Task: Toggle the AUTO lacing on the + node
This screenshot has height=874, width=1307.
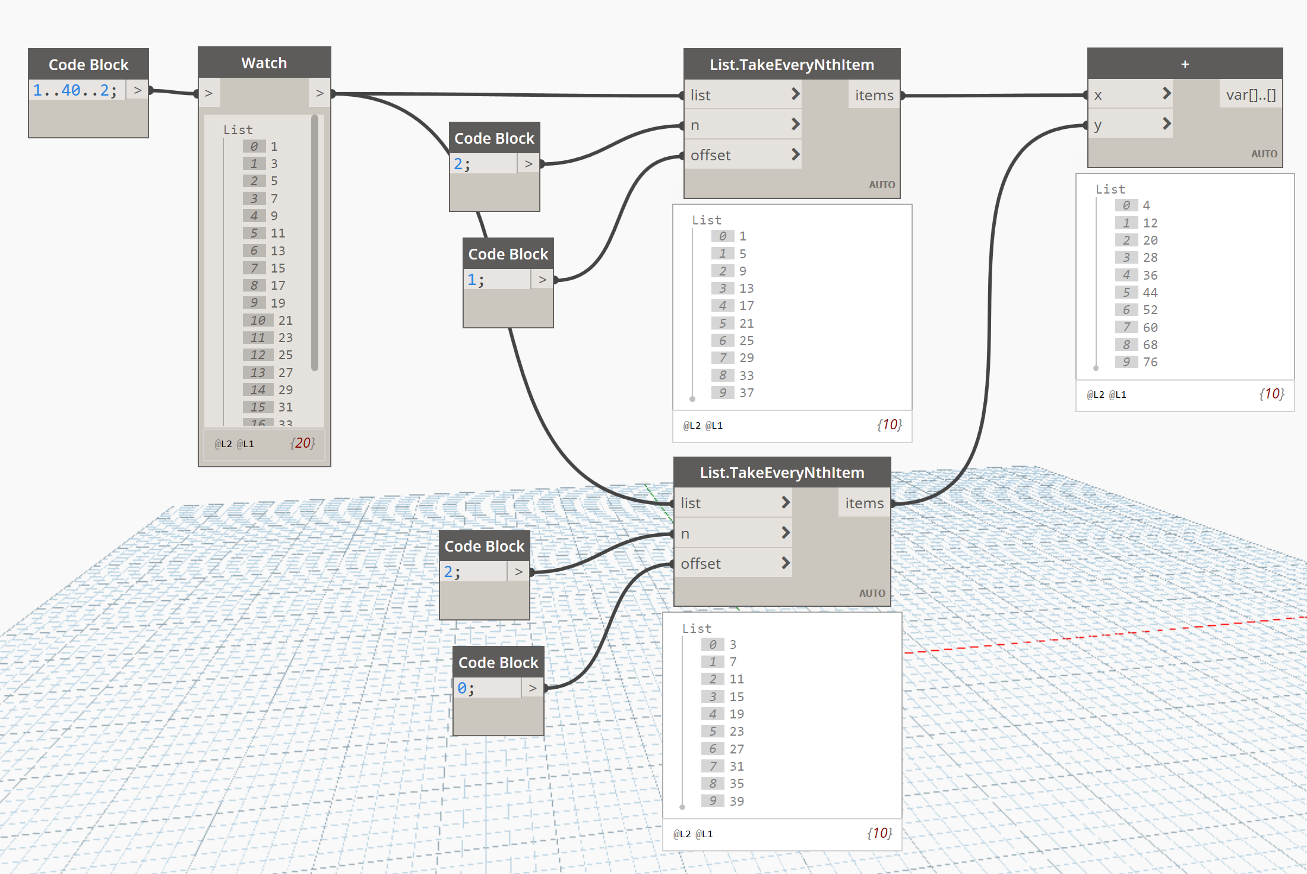Action: point(1264,153)
